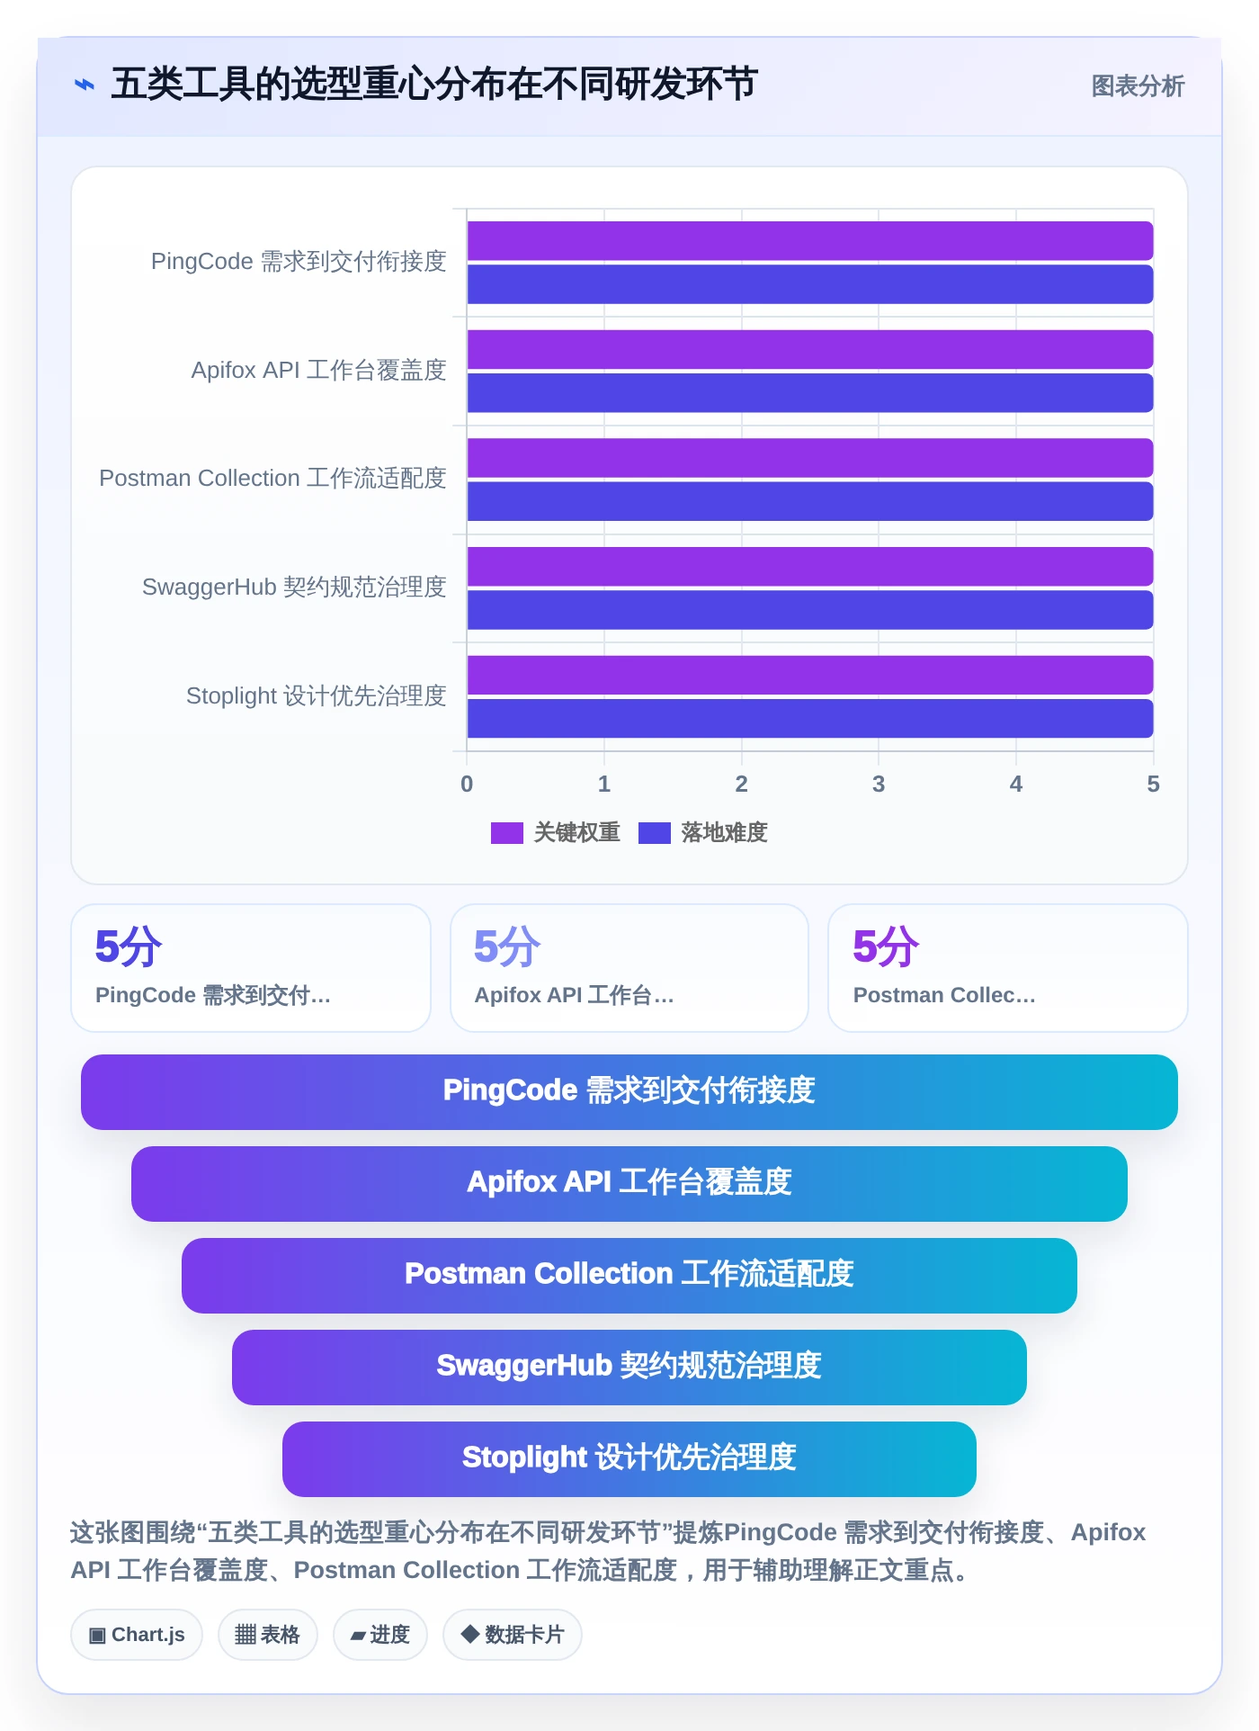Click the y-axis label Apifox API 工作台覆盖度
Screen dimensions: 1259x1731
pos(319,371)
